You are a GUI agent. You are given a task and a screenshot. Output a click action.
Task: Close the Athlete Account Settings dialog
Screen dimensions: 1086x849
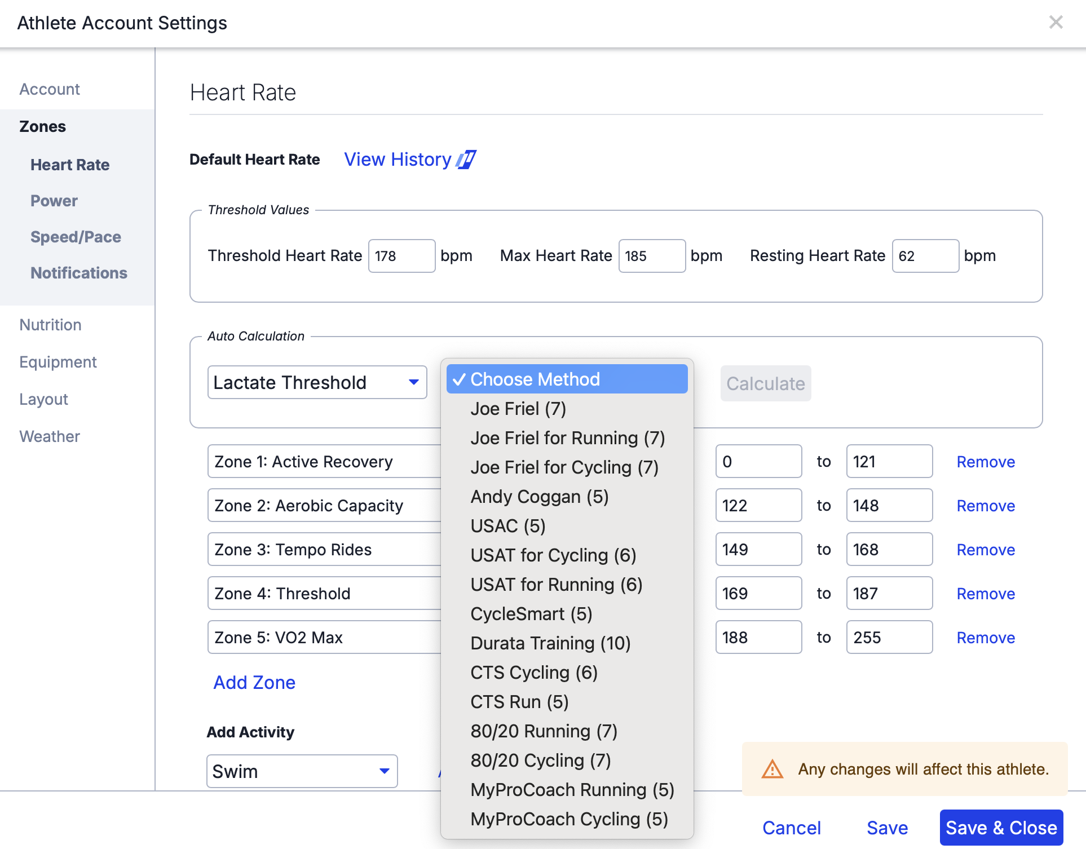[1056, 23]
